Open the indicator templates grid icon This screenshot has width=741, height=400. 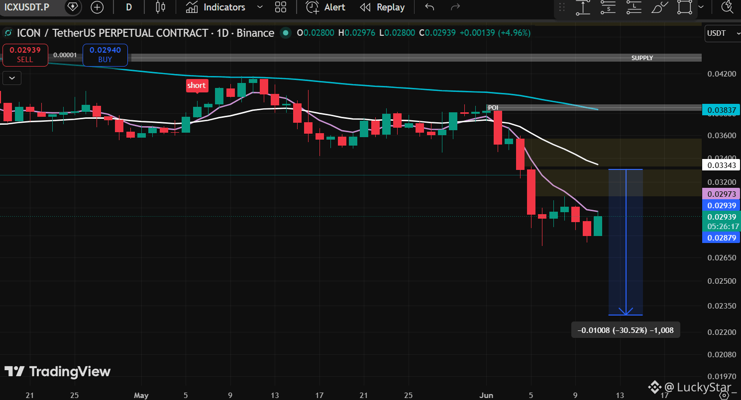[x=281, y=7]
